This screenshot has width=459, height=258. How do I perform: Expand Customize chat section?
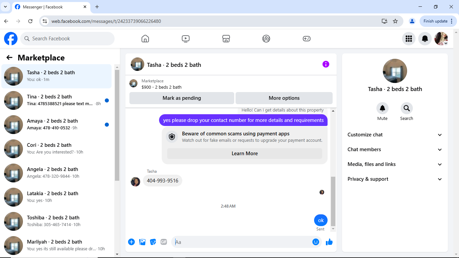pos(395,135)
